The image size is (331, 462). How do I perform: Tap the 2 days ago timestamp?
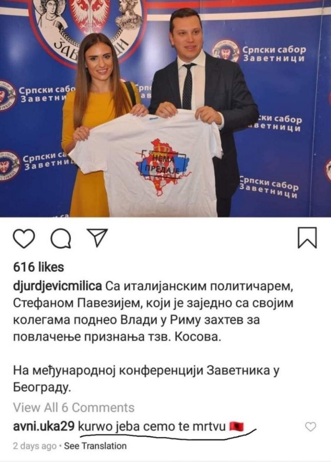tap(34, 446)
